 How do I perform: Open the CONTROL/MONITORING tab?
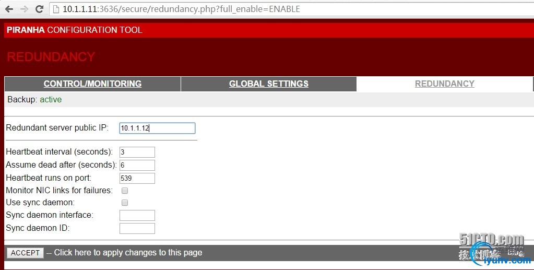[x=92, y=84]
